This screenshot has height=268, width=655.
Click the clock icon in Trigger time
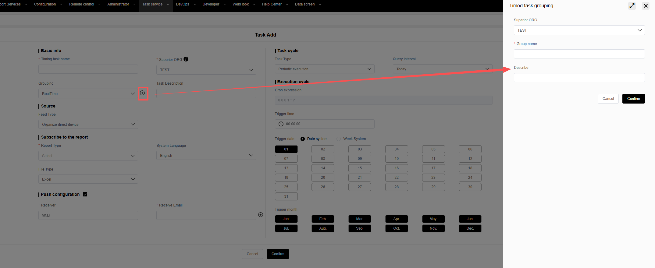[281, 124]
